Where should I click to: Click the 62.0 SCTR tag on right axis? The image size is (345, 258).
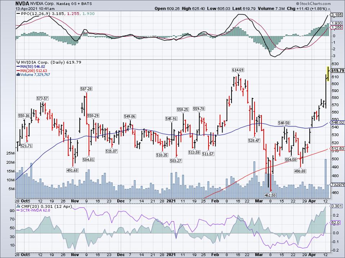point(335,223)
